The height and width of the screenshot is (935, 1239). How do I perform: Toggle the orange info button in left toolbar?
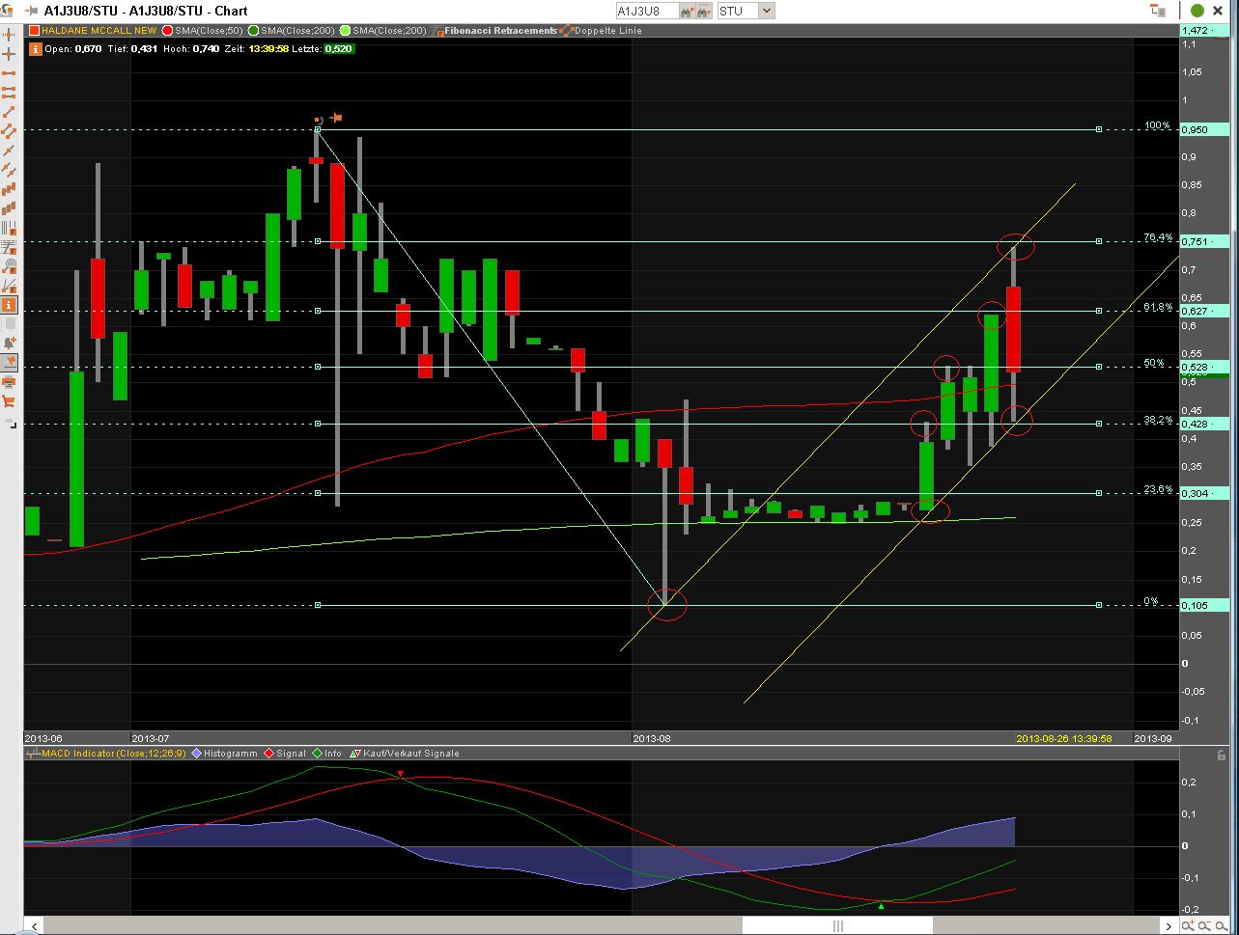coord(10,305)
